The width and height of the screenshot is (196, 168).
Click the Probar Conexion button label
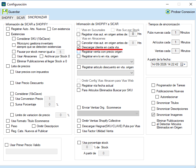[x=183, y=12]
